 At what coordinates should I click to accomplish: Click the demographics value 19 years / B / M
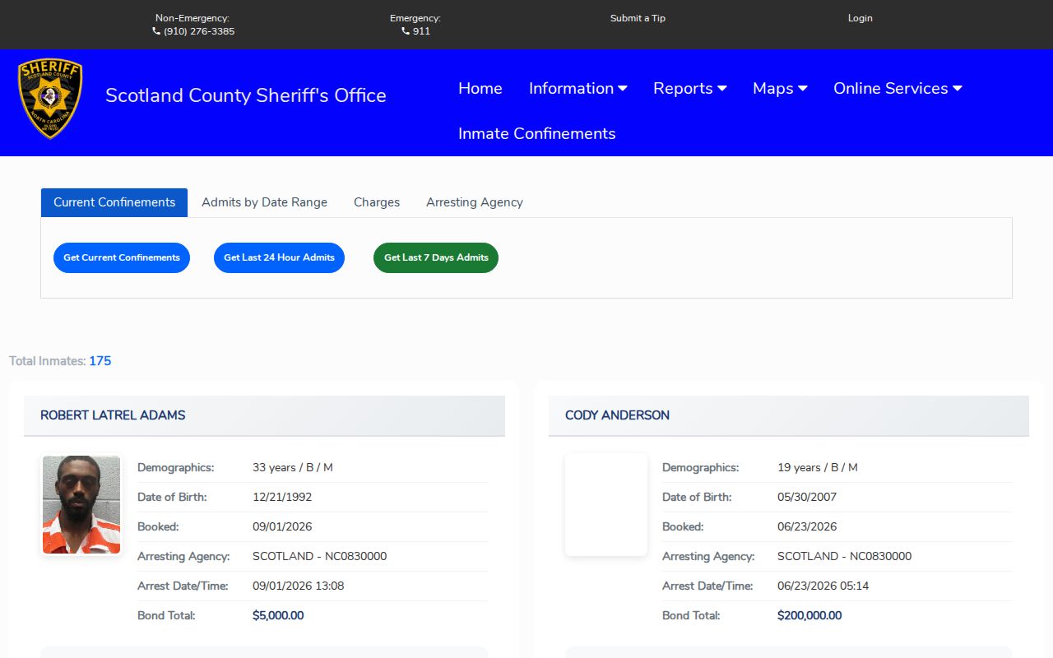818,467
